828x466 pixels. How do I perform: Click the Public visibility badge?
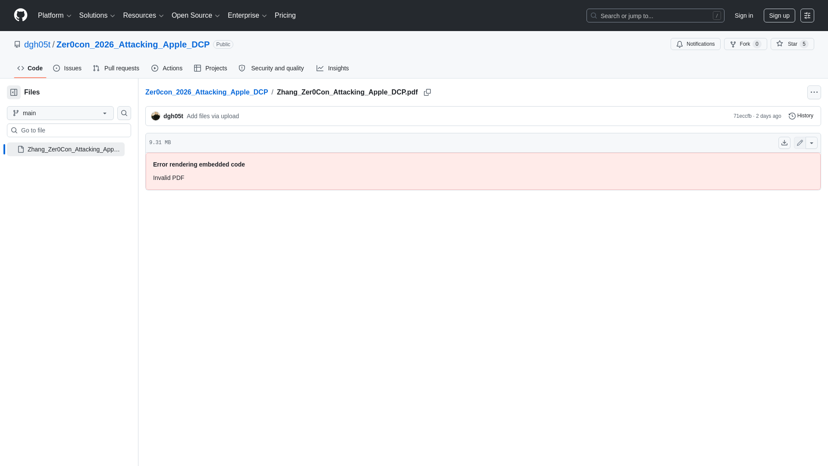(x=223, y=44)
